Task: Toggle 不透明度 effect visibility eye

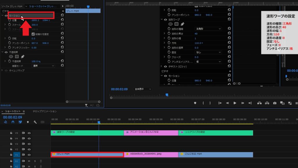Action: point(6,52)
